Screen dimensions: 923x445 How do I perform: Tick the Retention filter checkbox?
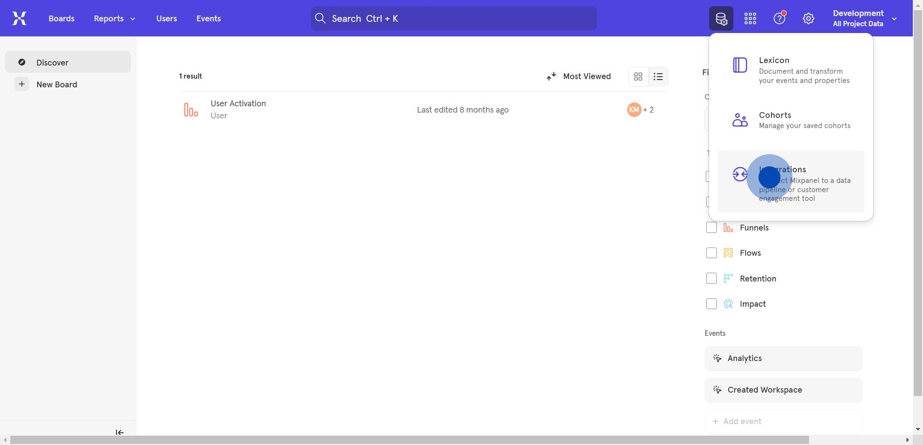click(x=711, y=279)
